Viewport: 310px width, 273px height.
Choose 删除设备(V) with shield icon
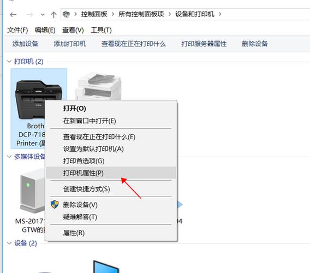[111, 205]
